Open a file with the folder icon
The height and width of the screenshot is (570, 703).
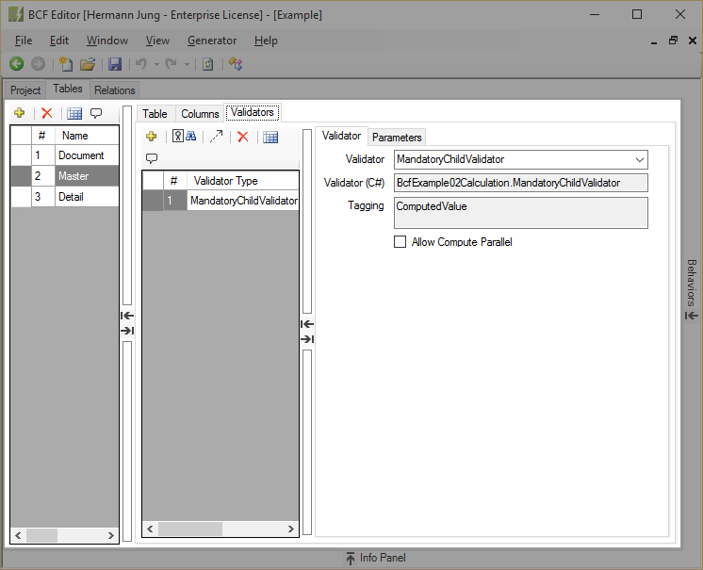click(88, 64)
